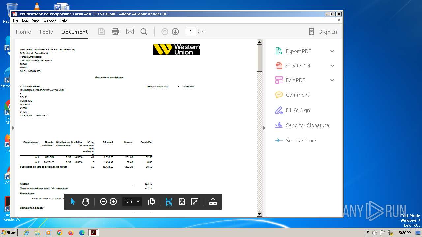Open the Edit menu

click(x=25, y=20)
